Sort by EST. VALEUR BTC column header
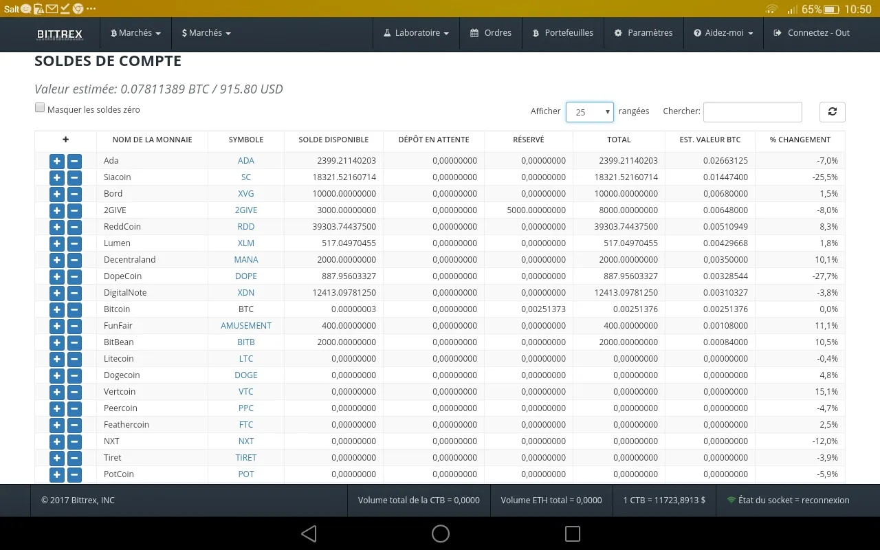The height and width of the screenshot is (550, 880). (x=710, y=140)
